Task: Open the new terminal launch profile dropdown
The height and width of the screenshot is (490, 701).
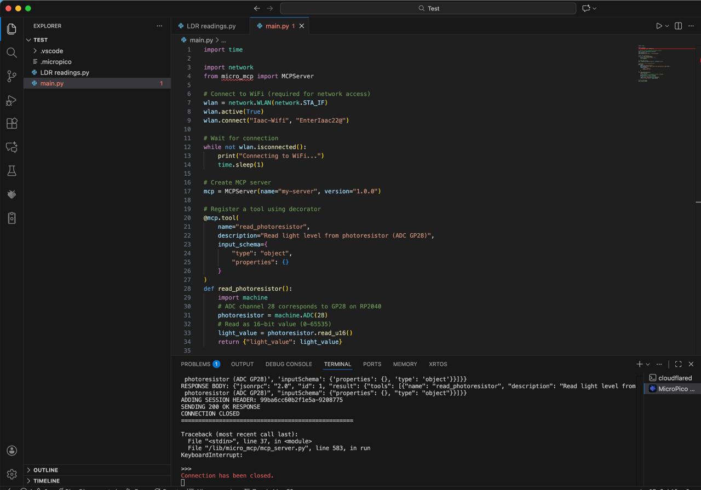Action: 648,364
